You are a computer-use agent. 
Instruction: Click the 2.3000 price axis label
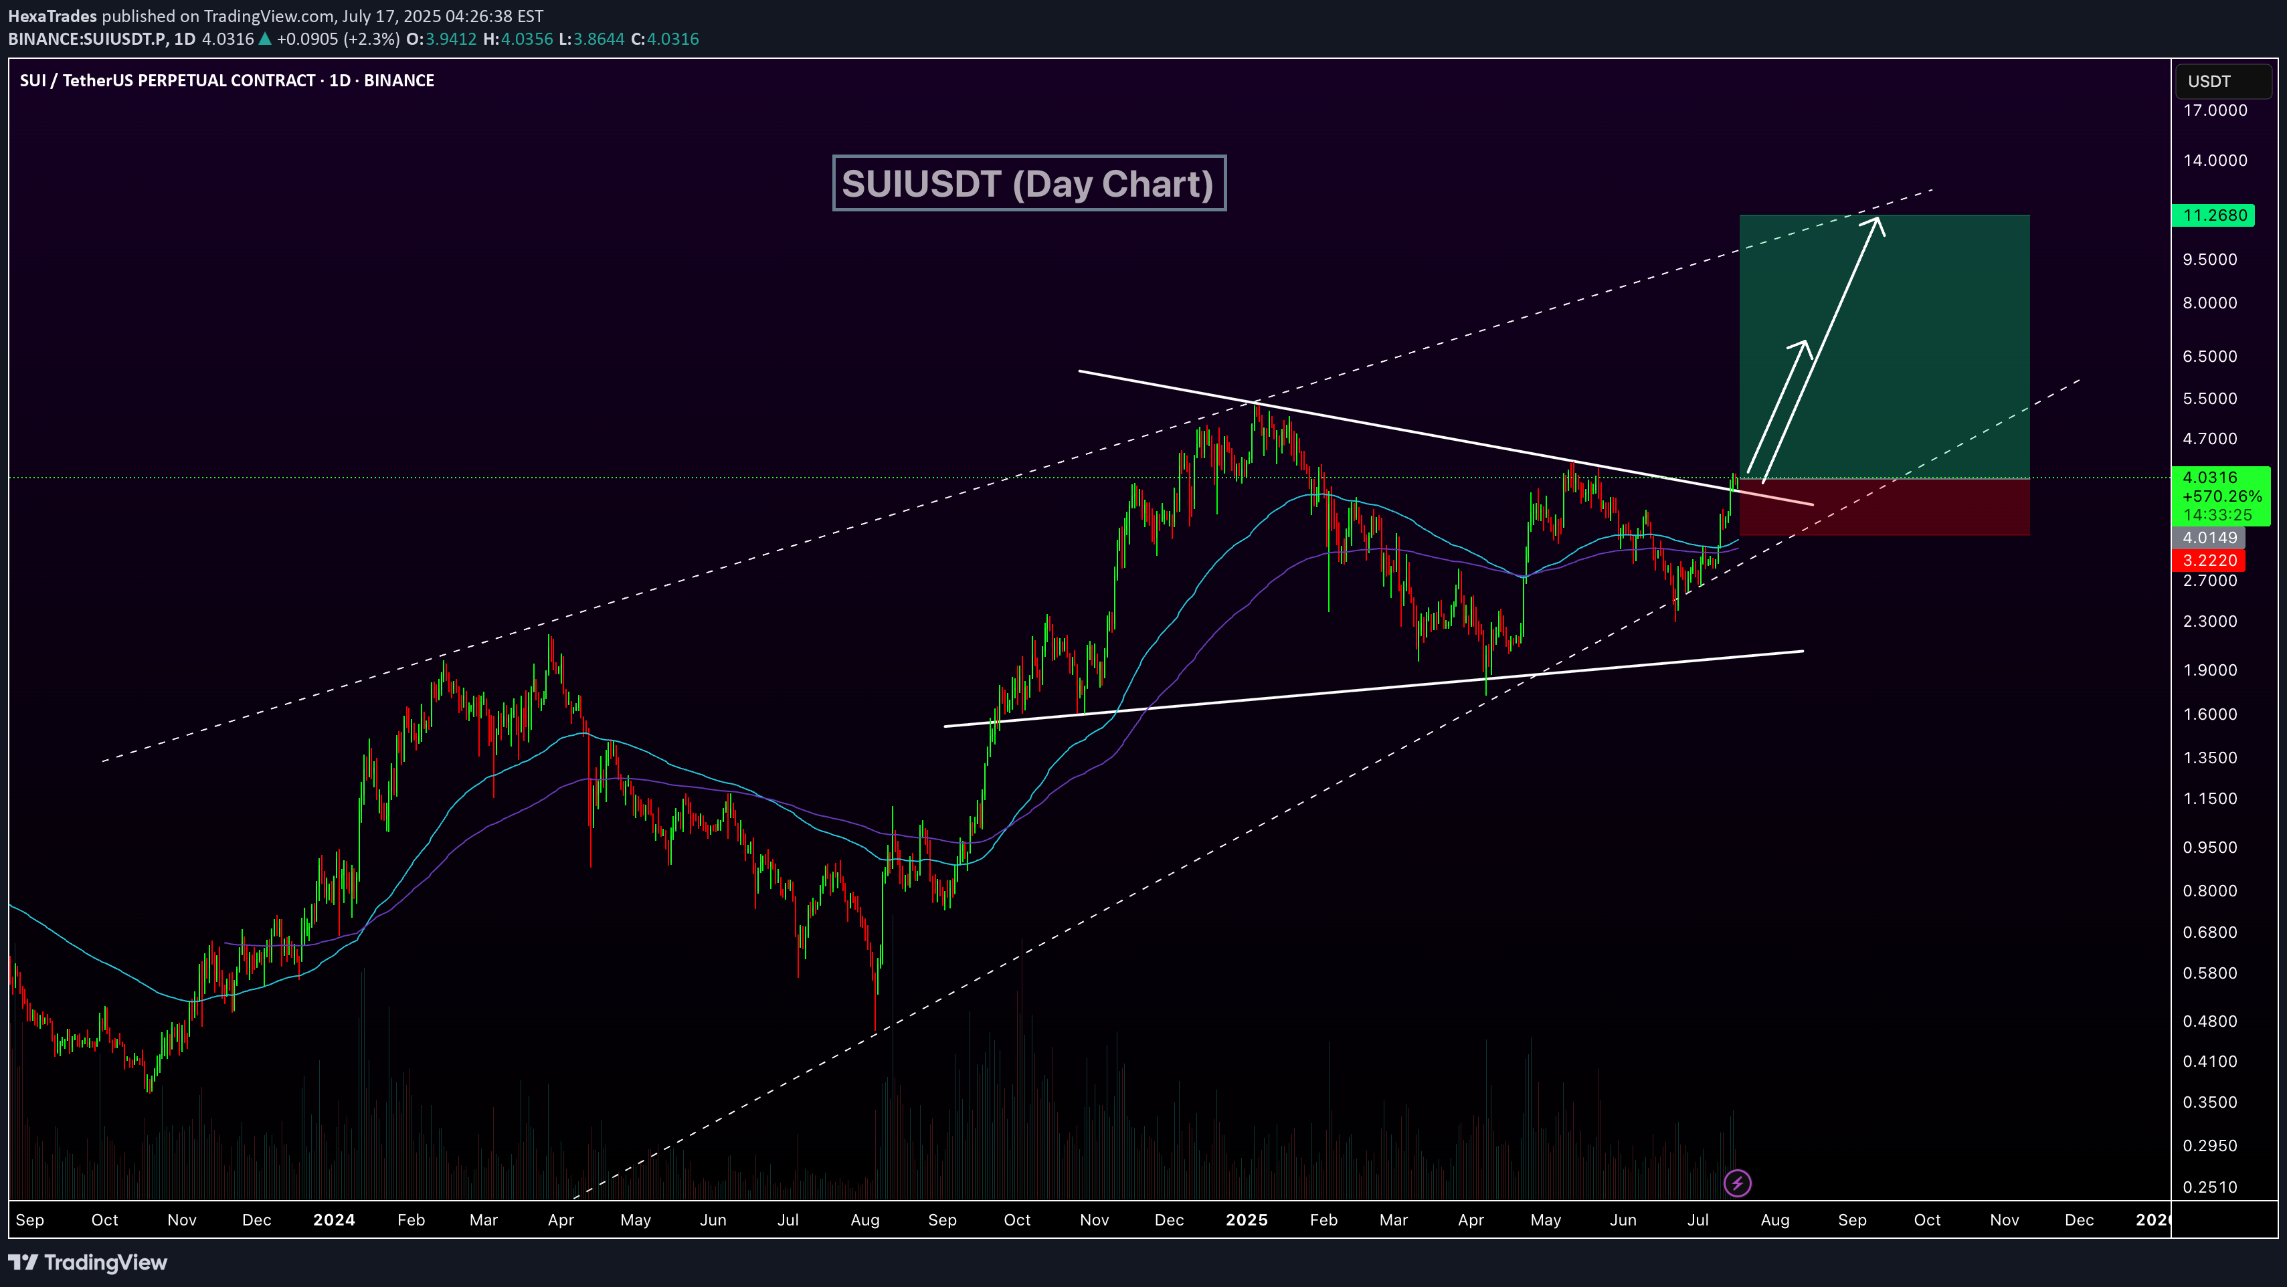click(x=2210, y=621)
